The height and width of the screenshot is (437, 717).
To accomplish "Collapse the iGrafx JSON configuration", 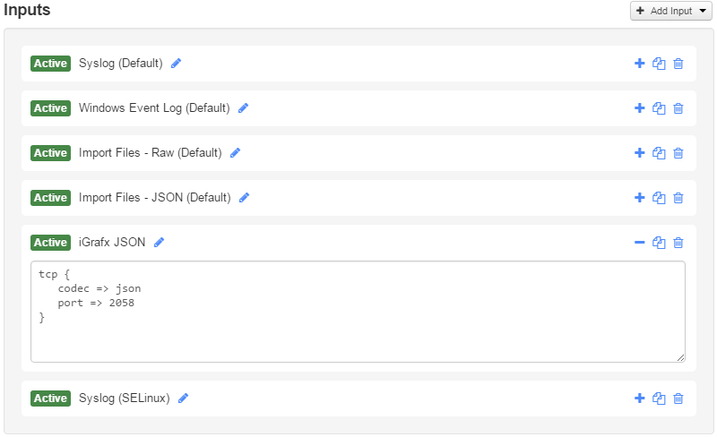I will (639, 243).
